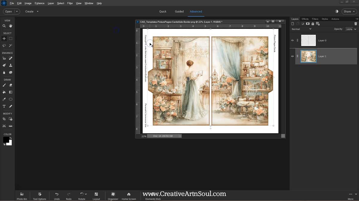Select the Crop tool
This screenshot has height=201, width=359.
4,119
